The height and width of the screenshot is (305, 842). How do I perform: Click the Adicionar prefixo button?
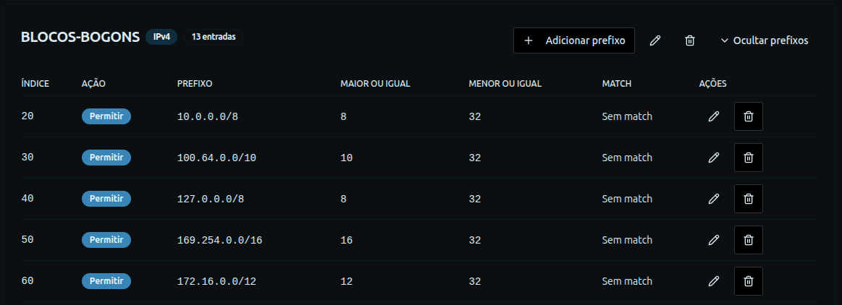click(574, 40)
